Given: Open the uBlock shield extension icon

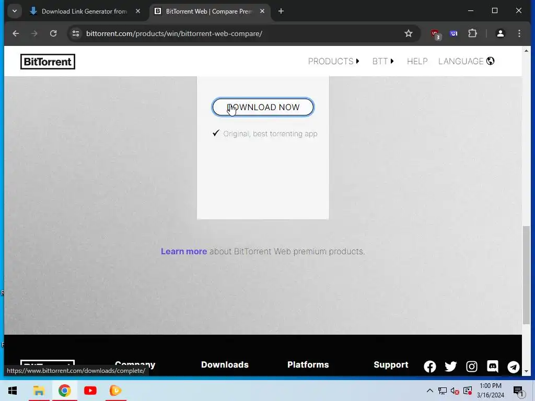Looking at the screenshot, I should pyautogui.click(x=435, y=34).
